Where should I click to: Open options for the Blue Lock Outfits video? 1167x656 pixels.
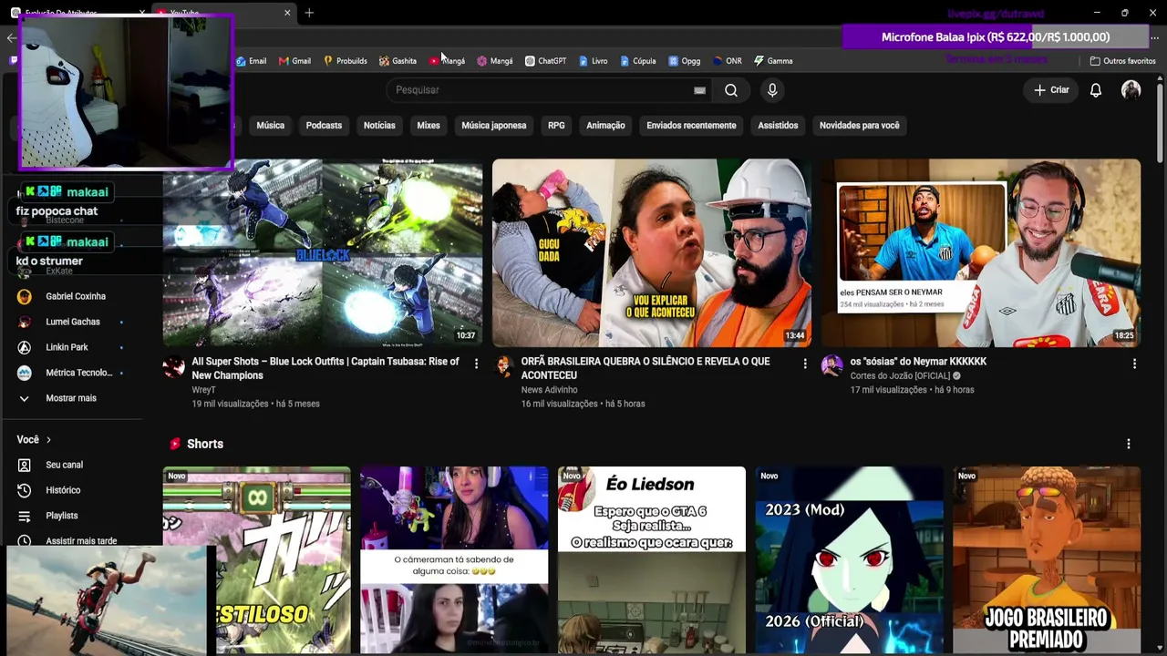pos(476,364)
